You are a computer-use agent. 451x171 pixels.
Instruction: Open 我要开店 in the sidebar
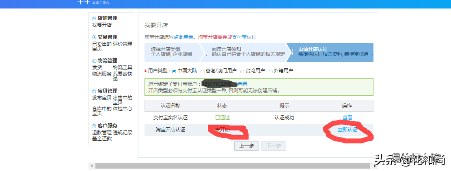tap(101, 25)
